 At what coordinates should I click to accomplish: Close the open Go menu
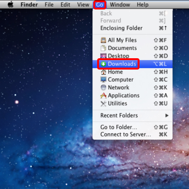[99, 5]
